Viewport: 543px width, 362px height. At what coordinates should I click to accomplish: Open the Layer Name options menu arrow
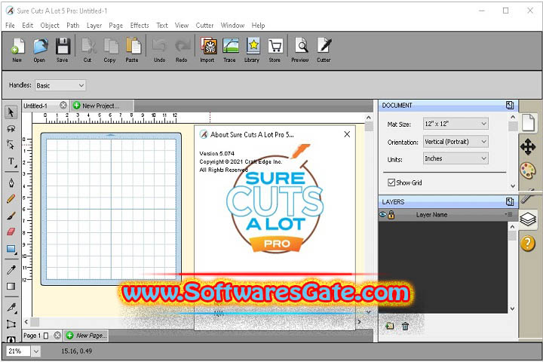click(x=508, y=214)
